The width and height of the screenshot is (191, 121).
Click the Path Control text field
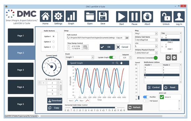click(x=96, y=38)
